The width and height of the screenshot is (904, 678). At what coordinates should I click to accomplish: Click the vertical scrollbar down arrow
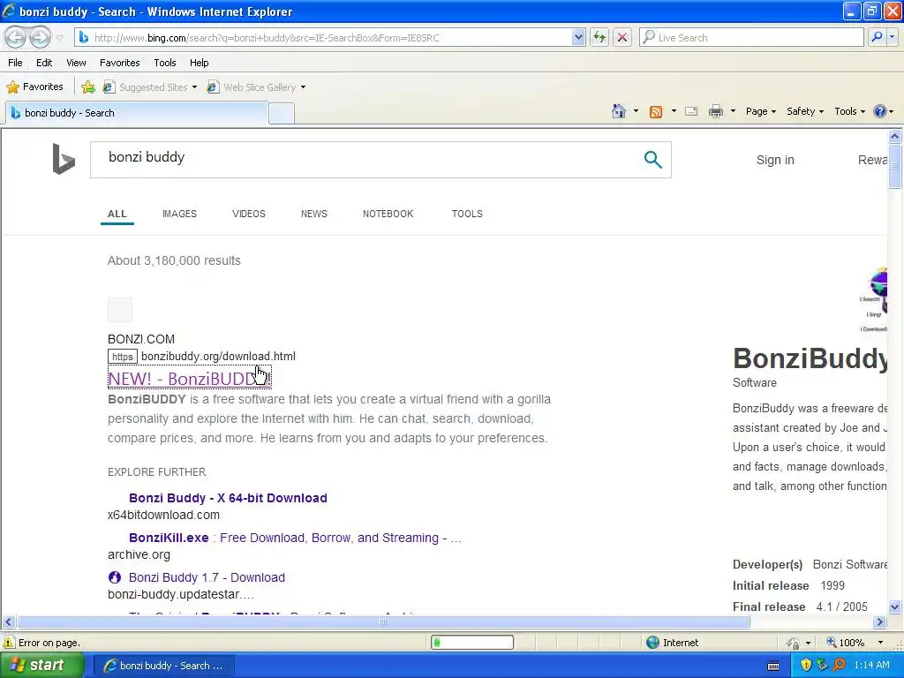(895, 606)
